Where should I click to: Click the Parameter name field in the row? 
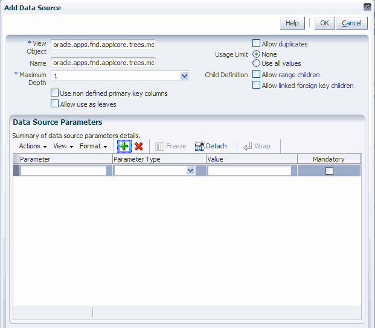pyautogui.click(x=63, y=171)
